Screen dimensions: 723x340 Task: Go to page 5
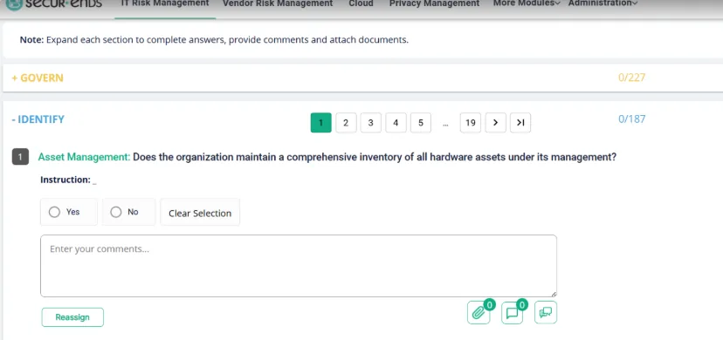tap(421, 123)
